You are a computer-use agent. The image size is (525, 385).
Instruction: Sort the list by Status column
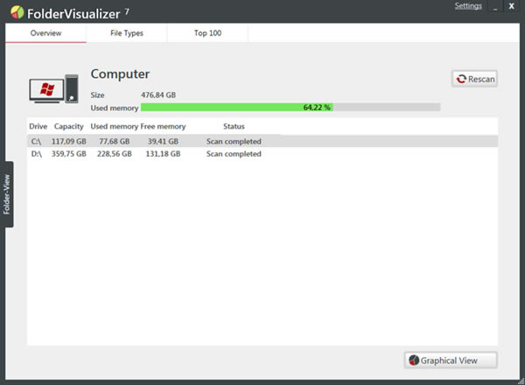[234, 127]
